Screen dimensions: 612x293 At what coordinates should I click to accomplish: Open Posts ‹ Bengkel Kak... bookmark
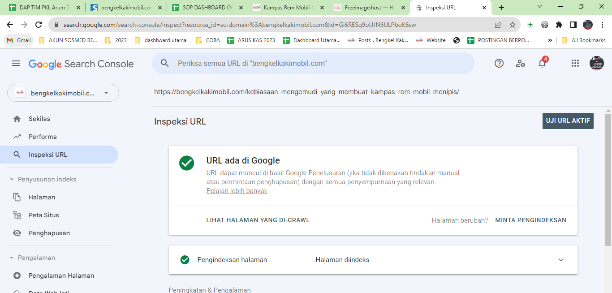click(378, 40)
